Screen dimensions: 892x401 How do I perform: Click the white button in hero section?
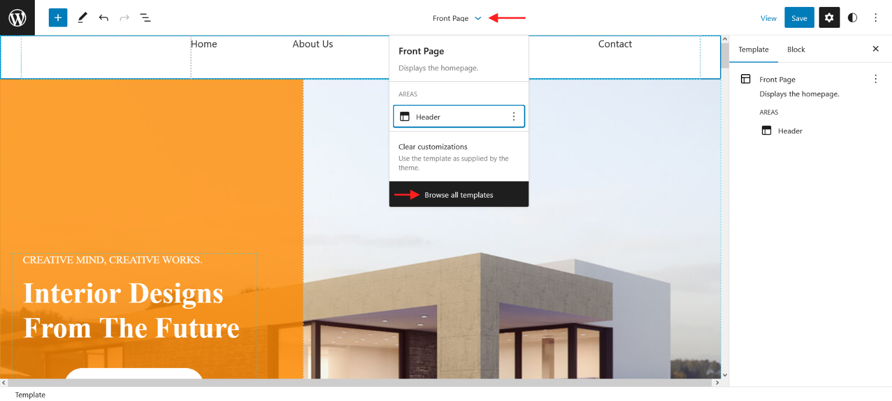pos(134,374)
